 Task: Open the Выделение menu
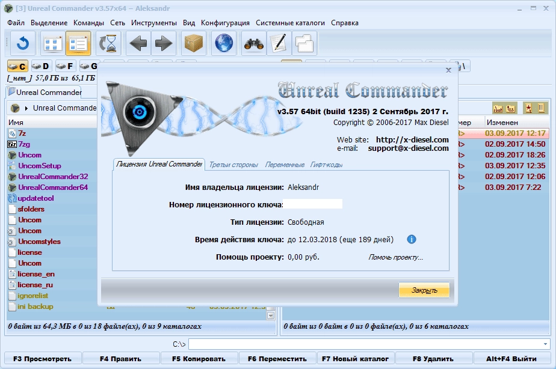tap(49, 23)
